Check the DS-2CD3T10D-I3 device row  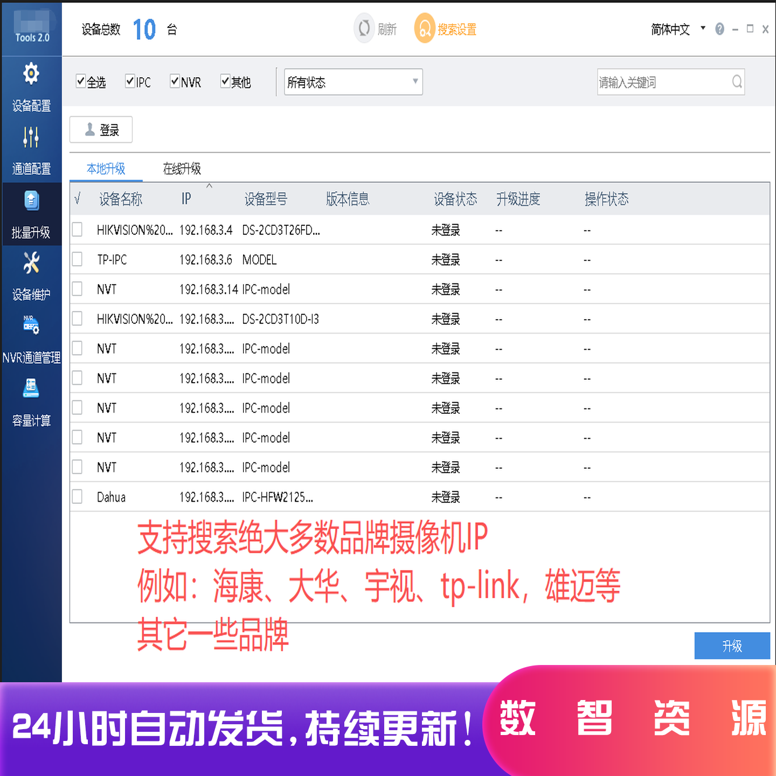tap(77, 318)
